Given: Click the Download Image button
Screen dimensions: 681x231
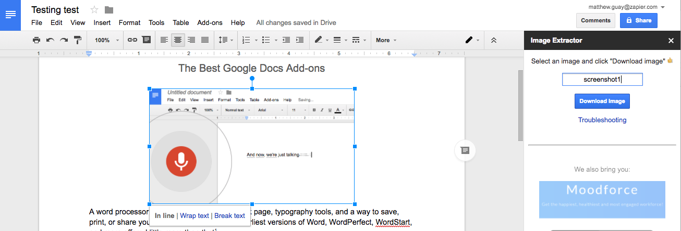Looking at the screenshot, I should (x=602, y=101).
